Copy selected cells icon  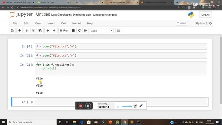point(34,31)
